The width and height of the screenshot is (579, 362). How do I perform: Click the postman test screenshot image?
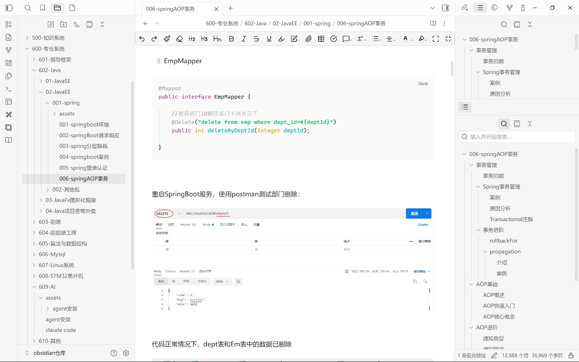click(293, 259)
